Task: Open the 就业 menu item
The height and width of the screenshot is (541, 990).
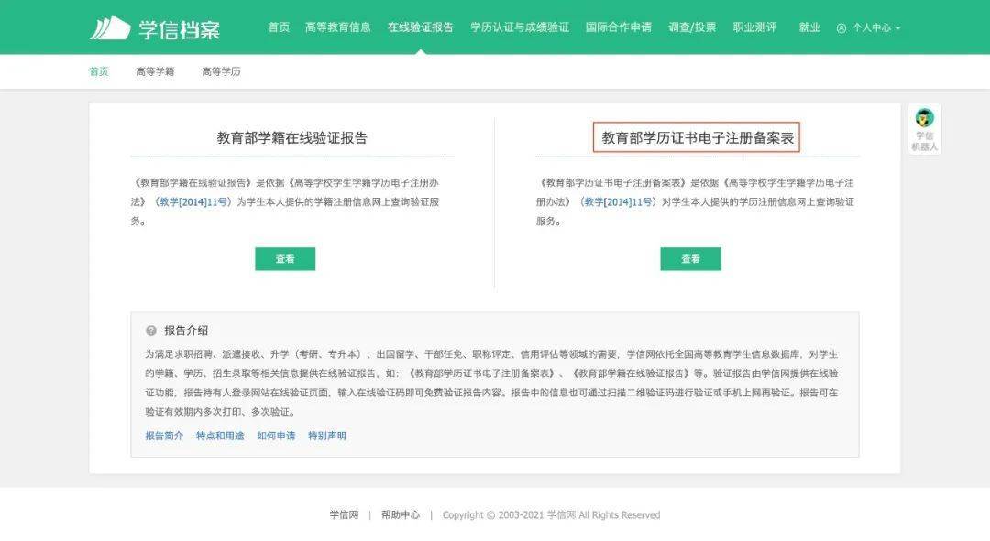Action: pos(809,27)
